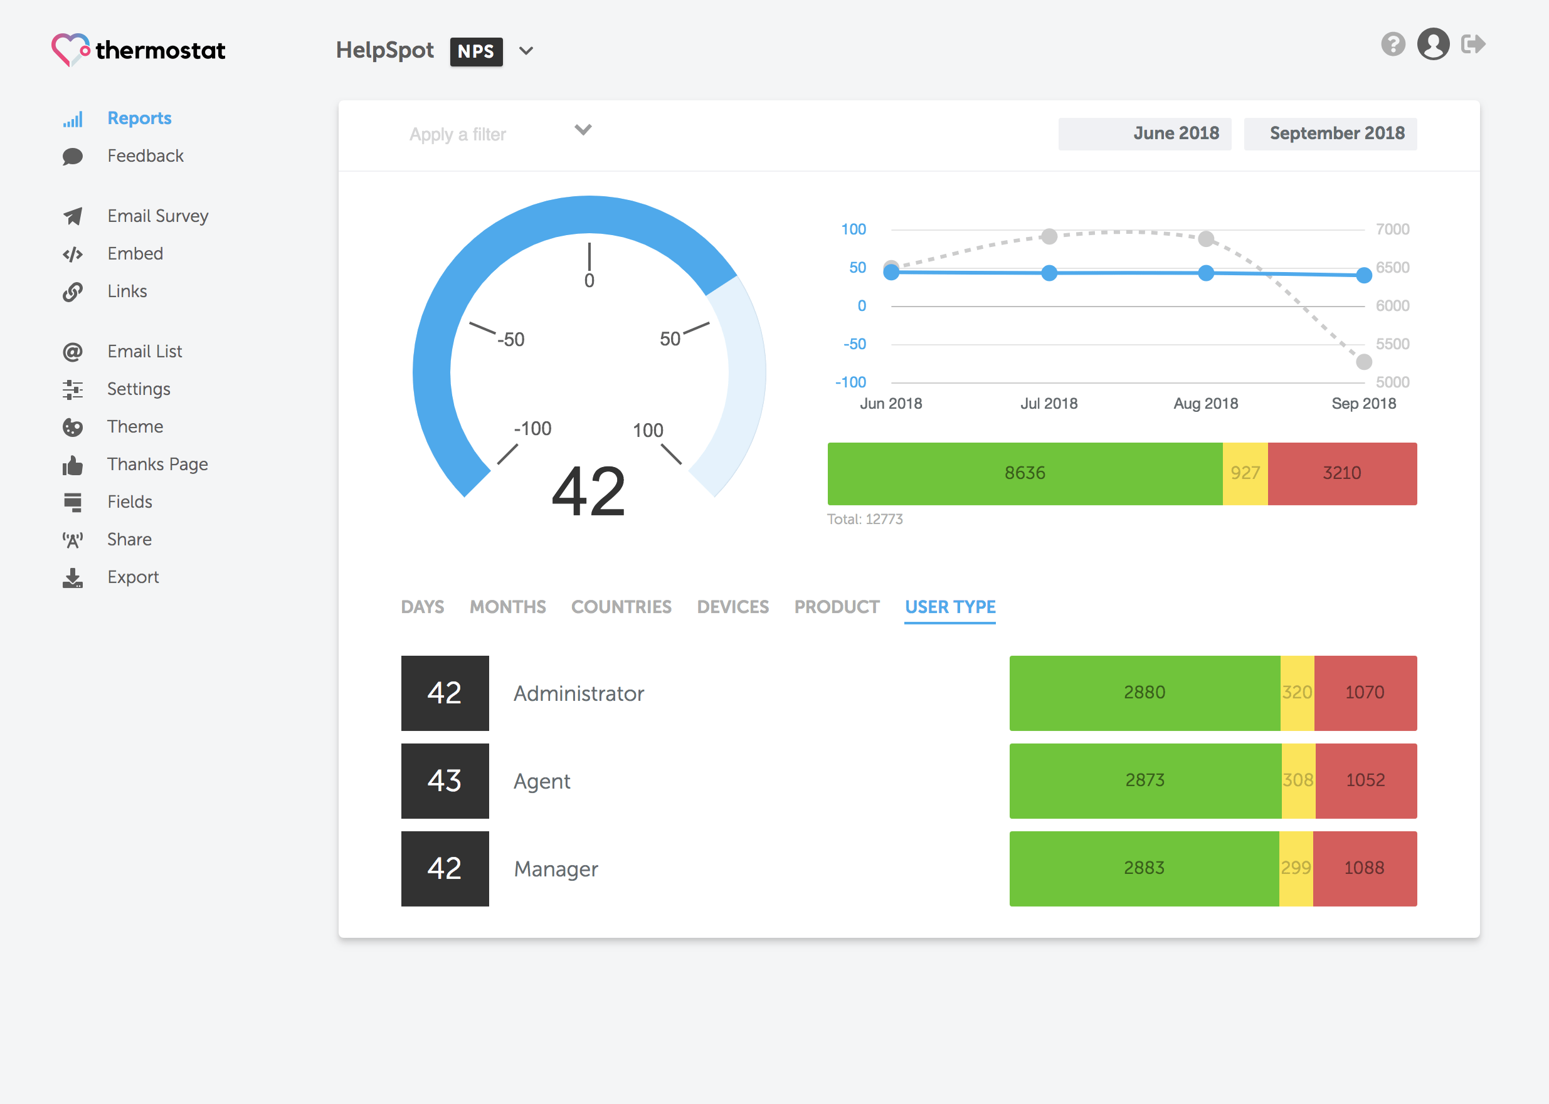The height and width of the screenshot is (1104, 1549).
Task: Open the Apply a filter dropdown
Action: tap(500, 134)
